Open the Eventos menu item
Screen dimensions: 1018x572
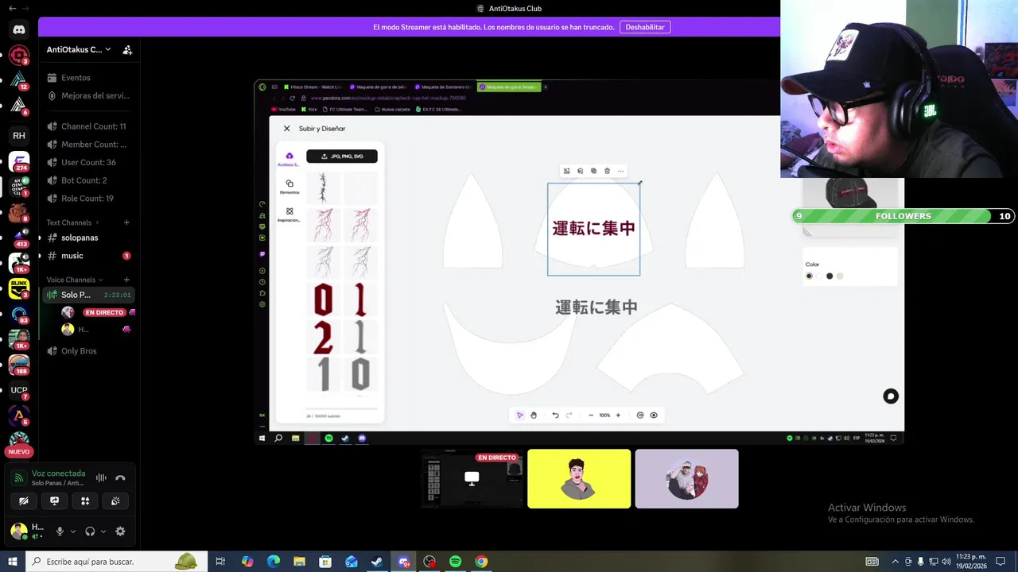[x=89, y=78]
